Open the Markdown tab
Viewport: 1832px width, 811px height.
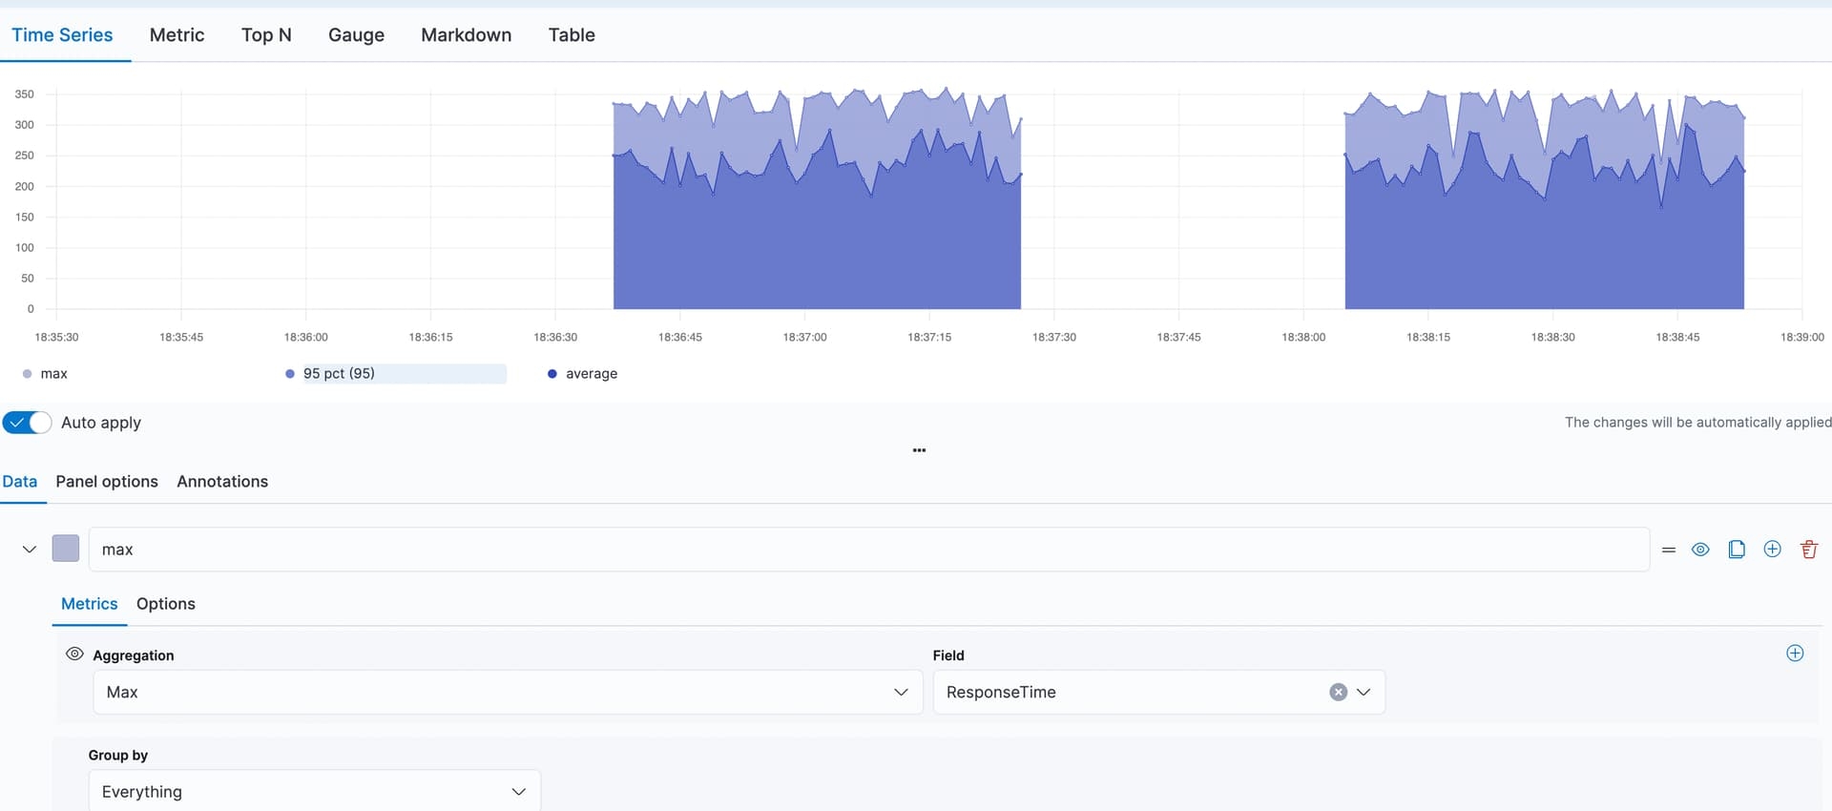(466, 35)
